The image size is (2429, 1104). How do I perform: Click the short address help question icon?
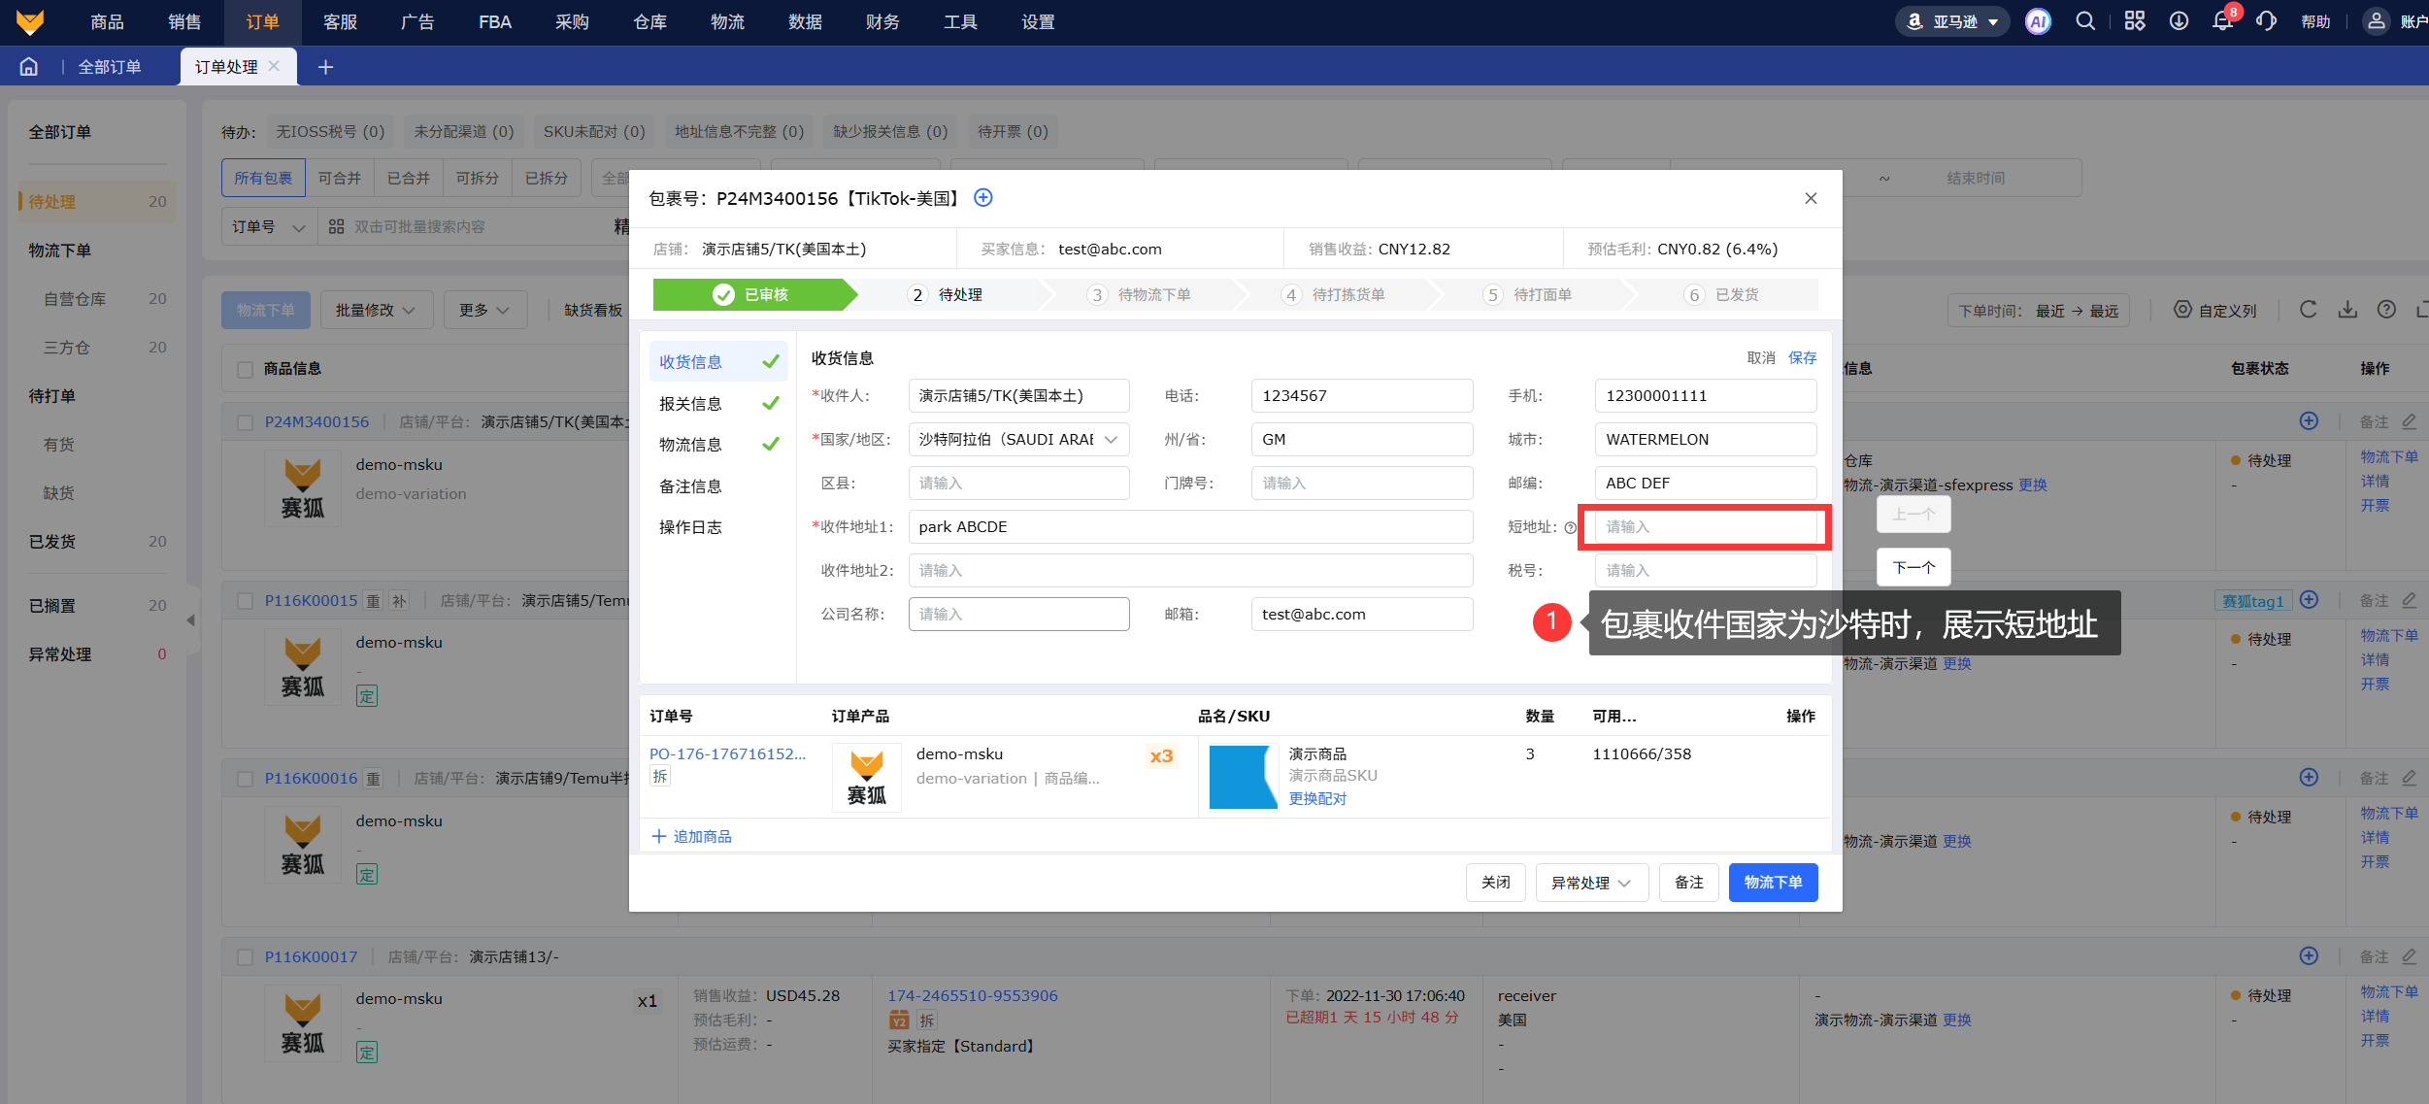click(1570, 527)
